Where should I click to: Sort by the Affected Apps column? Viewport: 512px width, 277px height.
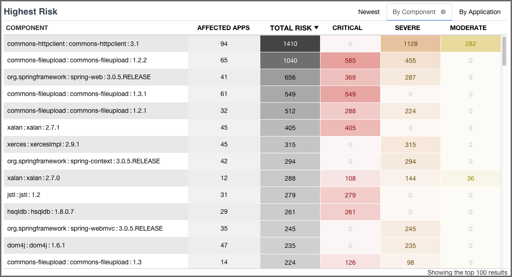pos(223,28)
